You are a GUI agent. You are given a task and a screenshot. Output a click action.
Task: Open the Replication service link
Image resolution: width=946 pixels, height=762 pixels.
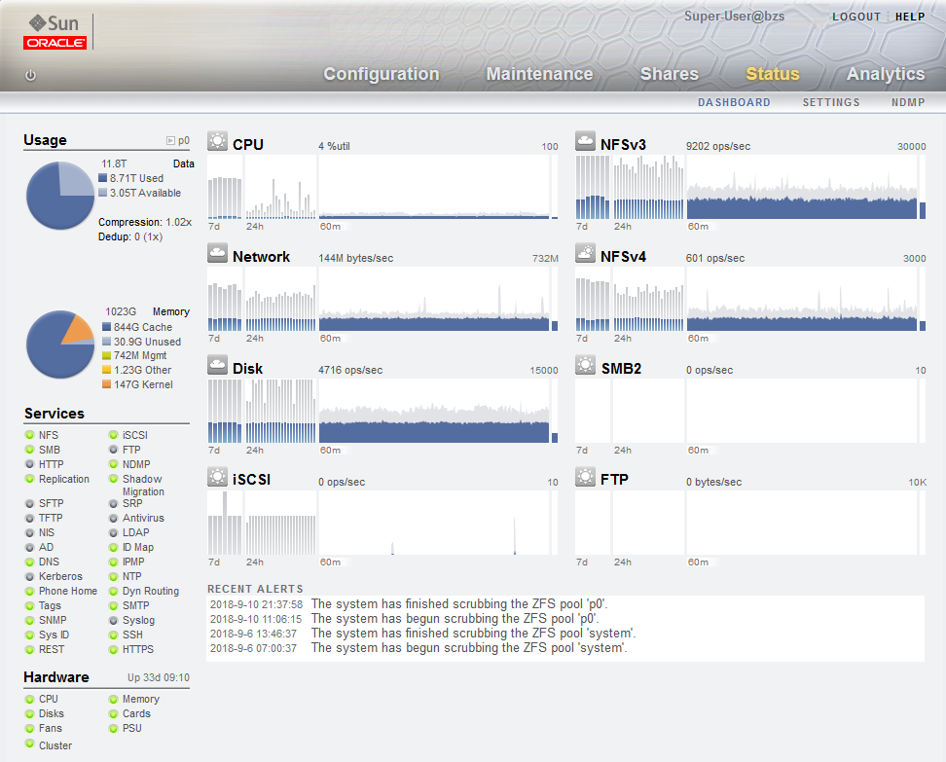coord(64,479)
